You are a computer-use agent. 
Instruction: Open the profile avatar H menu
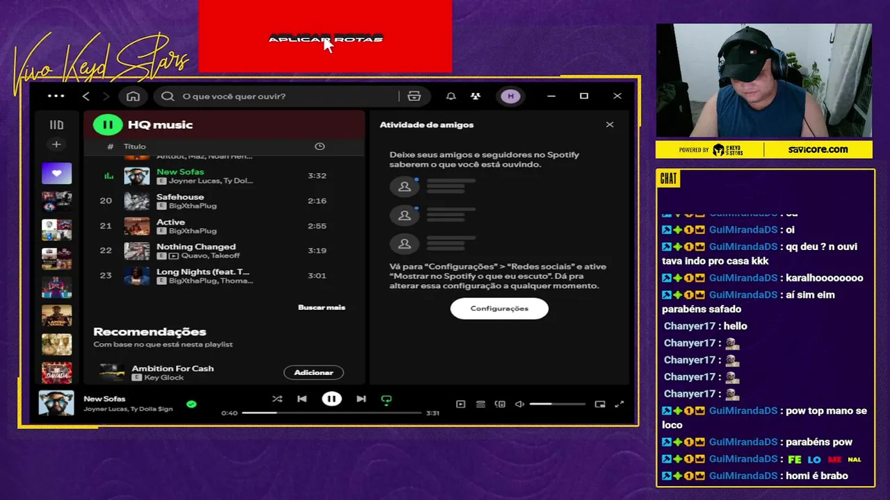511,97
